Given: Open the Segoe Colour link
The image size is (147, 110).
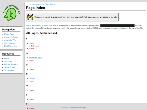Looking at the screenshot, I should point(10,67).
